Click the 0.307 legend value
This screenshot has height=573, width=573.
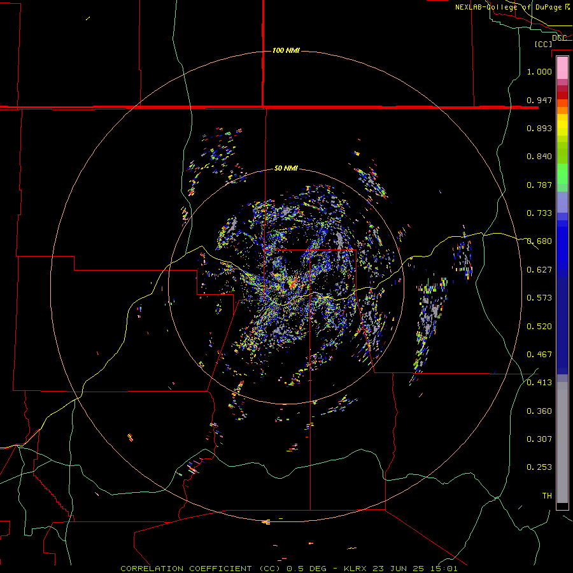[539, 439]
